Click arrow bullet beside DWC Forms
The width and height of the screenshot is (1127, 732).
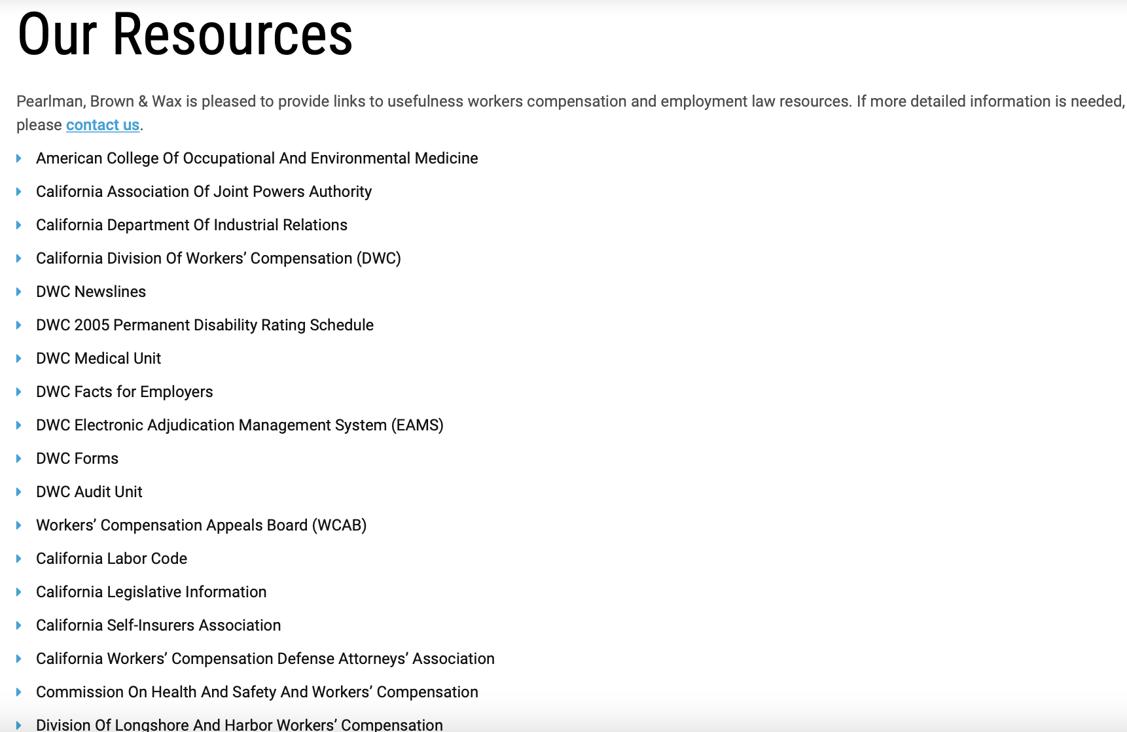point(19,459)
